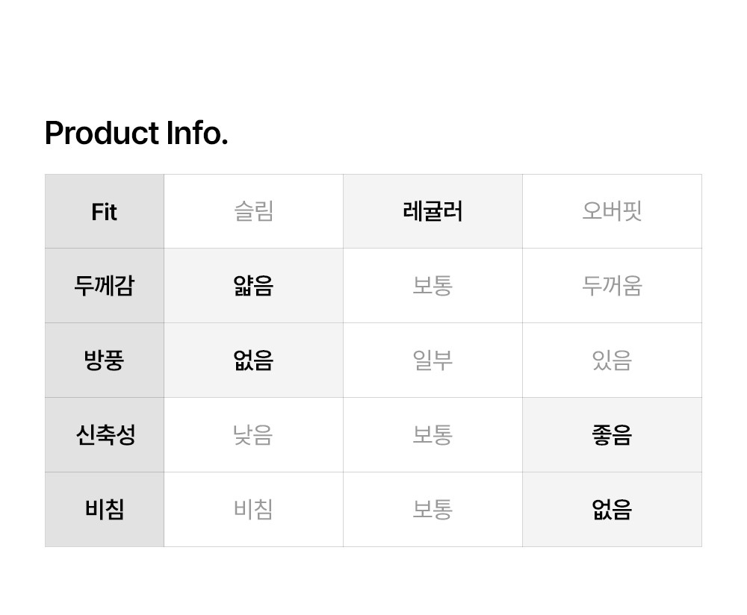Choose the 슬림 fit option
The image size is (747, 615).
coord(253,212)
